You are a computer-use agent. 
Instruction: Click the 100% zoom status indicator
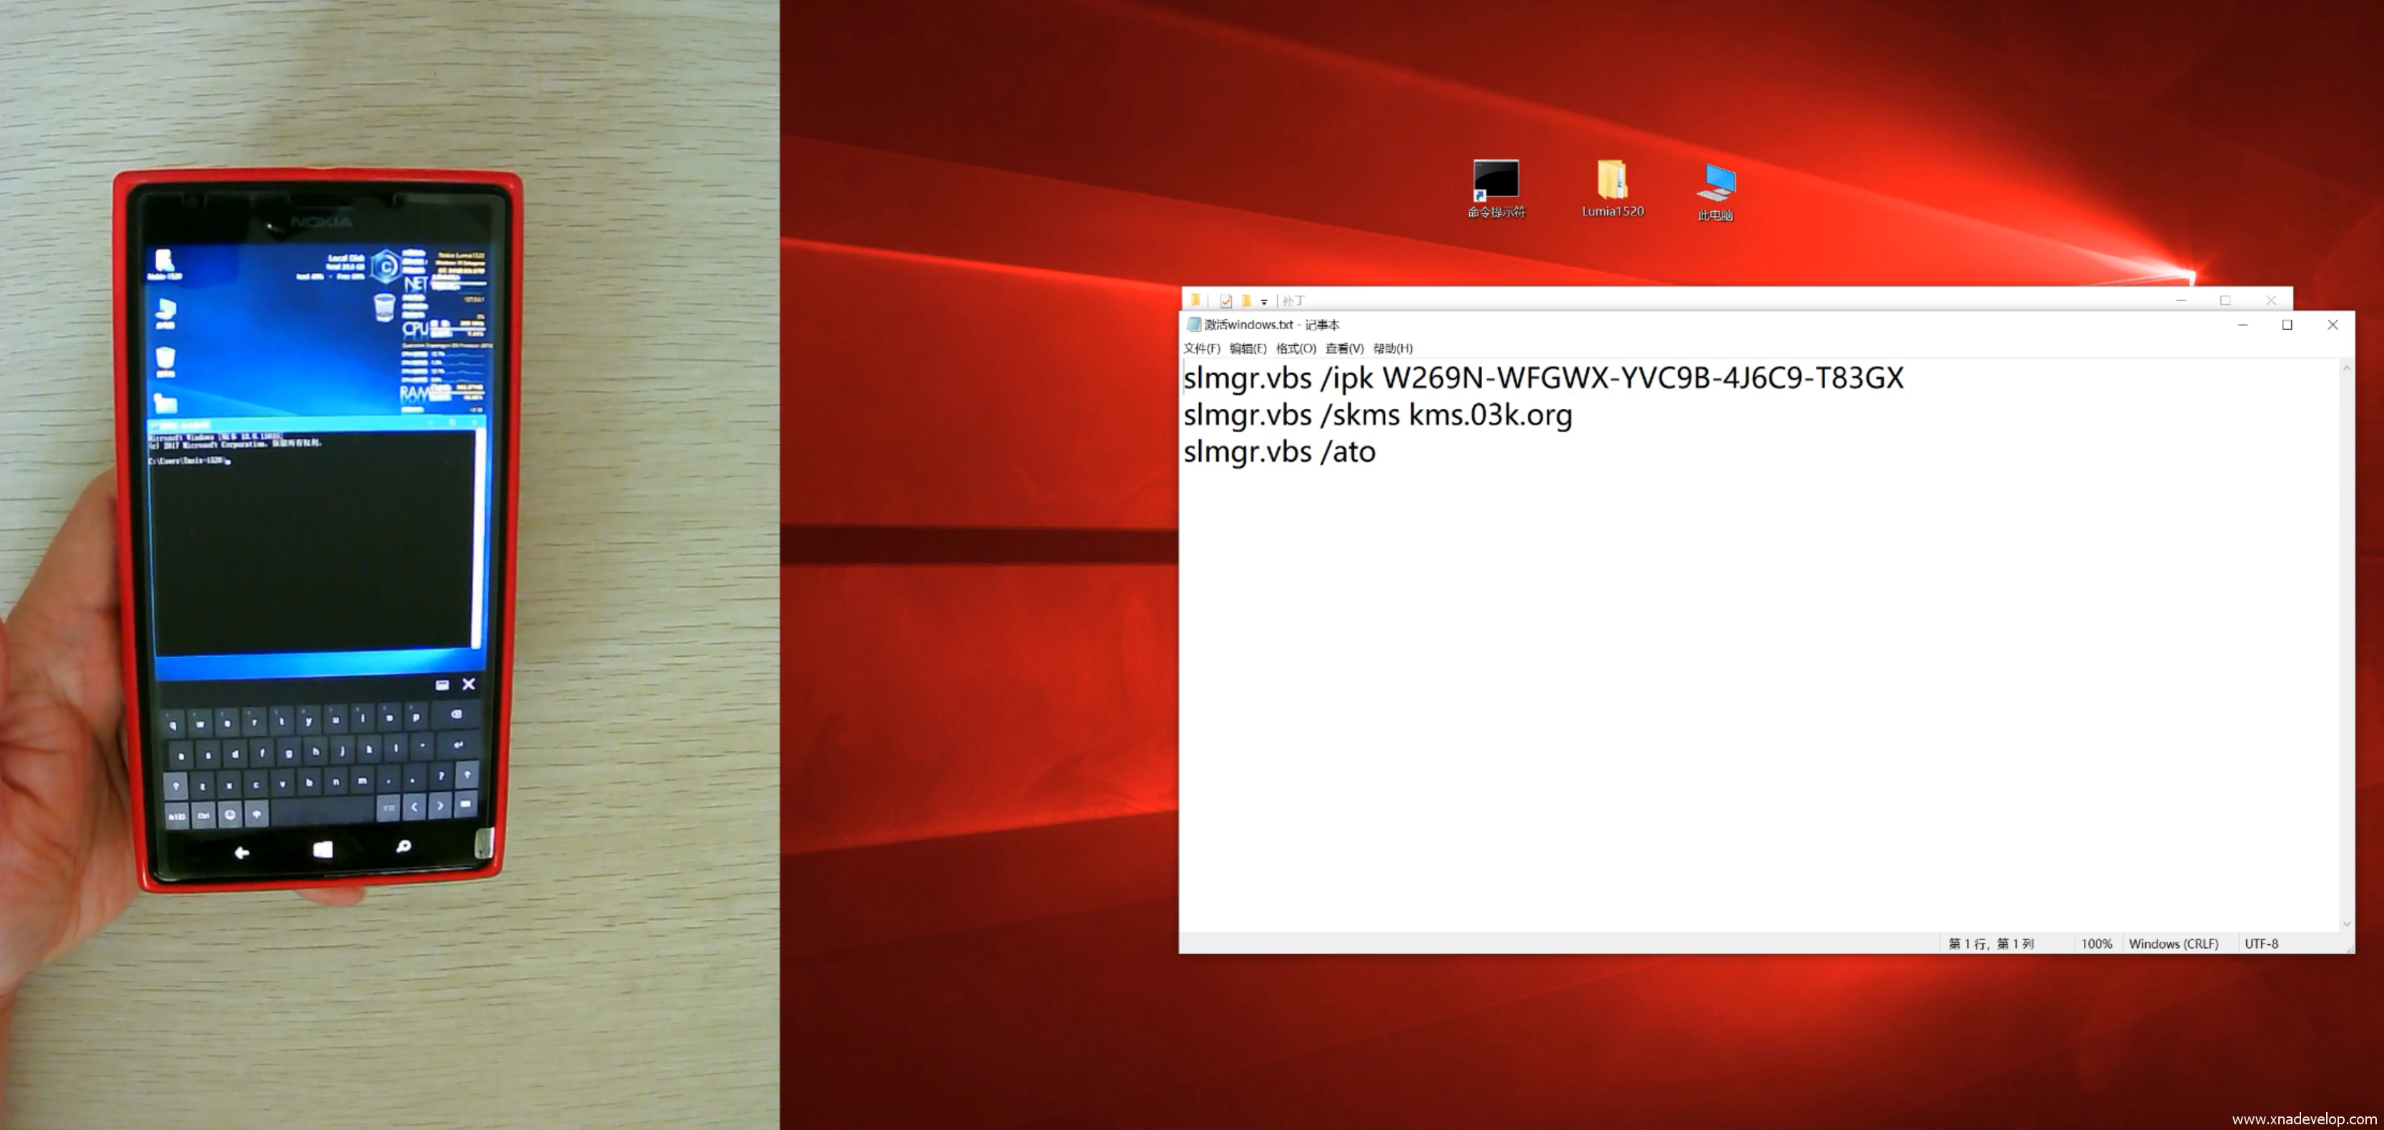(x=2096, y=944)
